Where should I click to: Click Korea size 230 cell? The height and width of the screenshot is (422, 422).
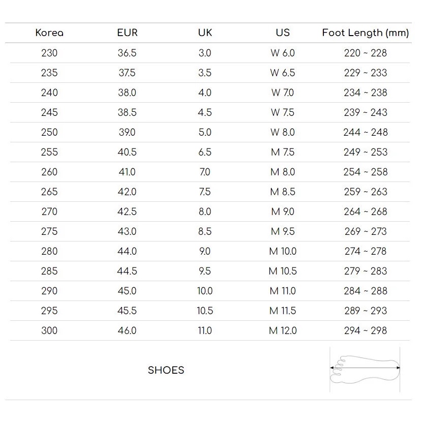pyautogui.click(x=49, y=53)
